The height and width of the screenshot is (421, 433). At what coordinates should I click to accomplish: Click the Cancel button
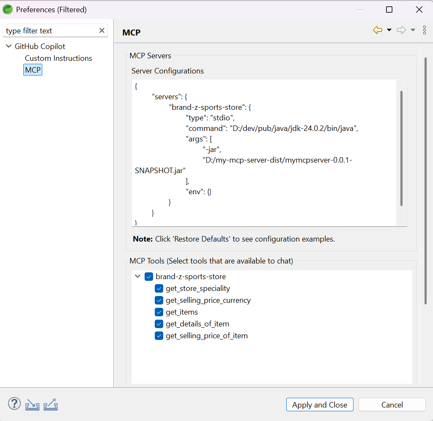[x=392, y=405]
